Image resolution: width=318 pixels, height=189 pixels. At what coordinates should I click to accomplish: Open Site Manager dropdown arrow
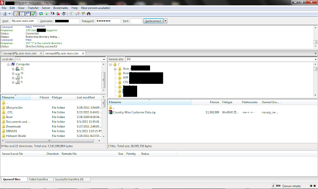click(9, 14)
